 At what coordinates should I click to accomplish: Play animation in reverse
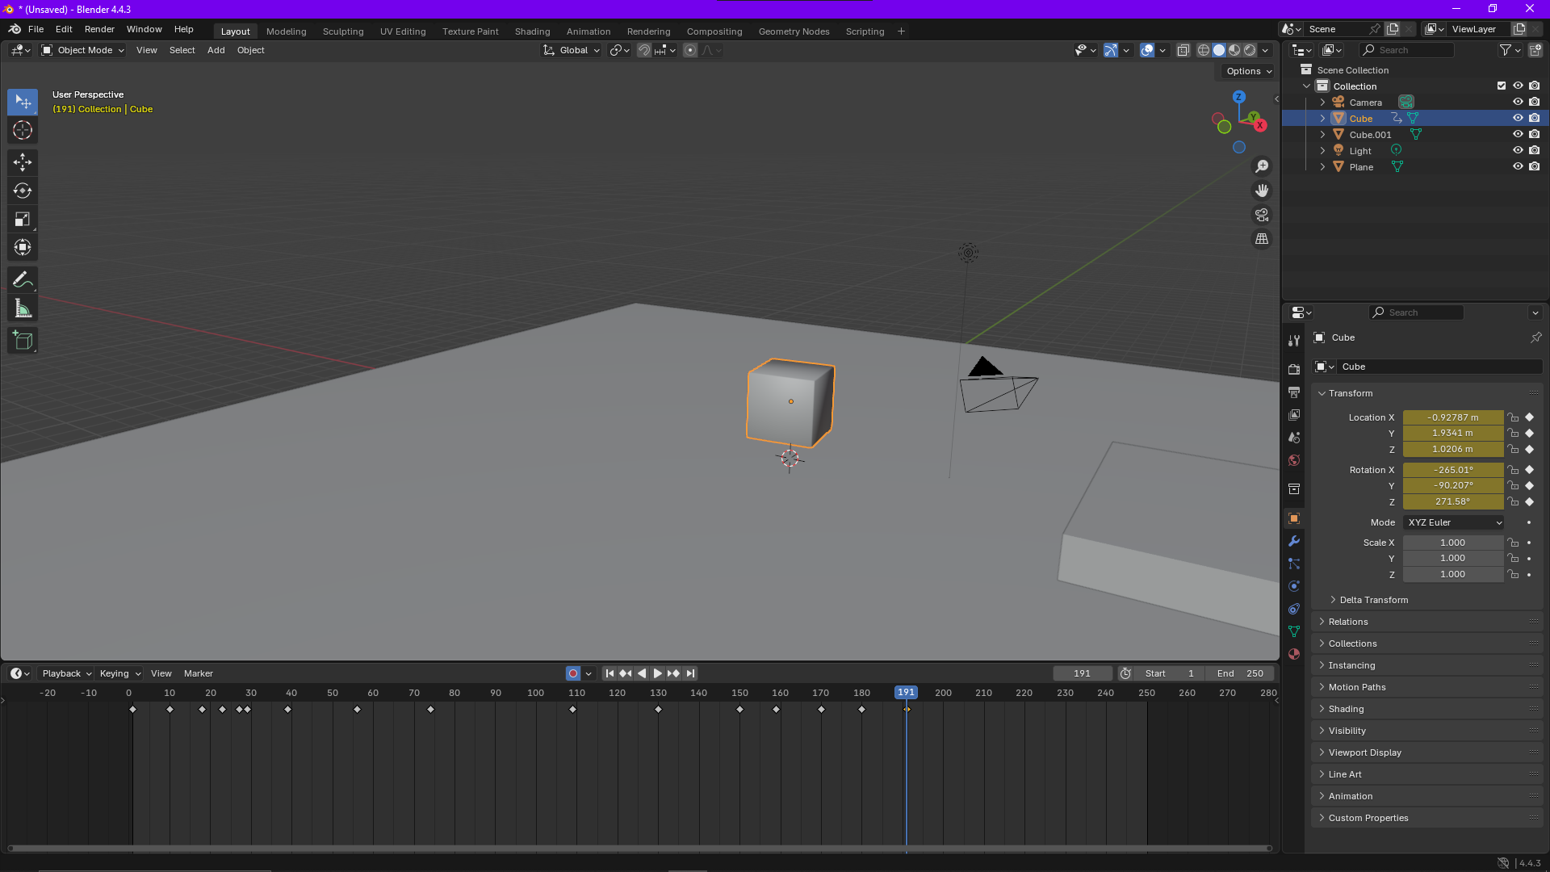point(642,673)
